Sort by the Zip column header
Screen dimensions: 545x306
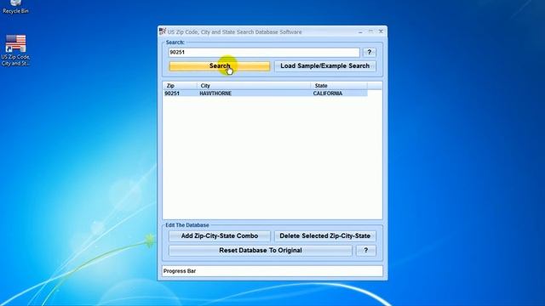click(180, 85)
